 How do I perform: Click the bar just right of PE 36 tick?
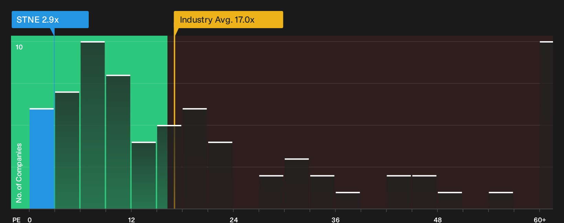click(x=348, y=200)
